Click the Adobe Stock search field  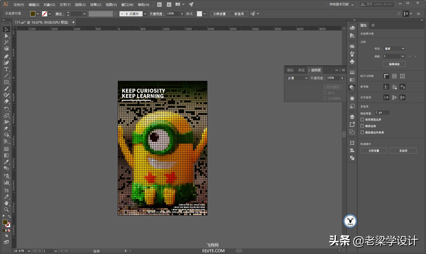pos(379,4)
